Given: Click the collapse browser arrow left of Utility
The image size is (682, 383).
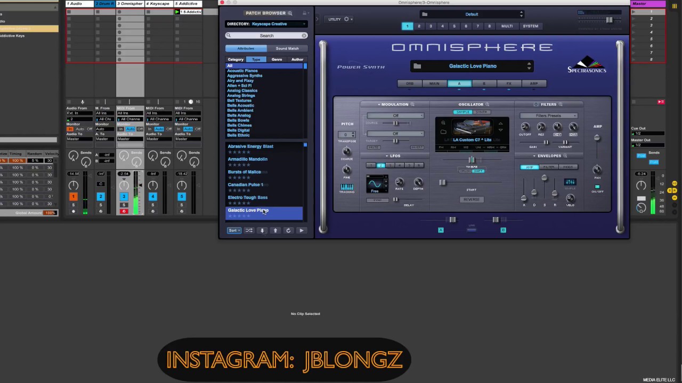Looking at the screenshot, I should click(318, 19).
